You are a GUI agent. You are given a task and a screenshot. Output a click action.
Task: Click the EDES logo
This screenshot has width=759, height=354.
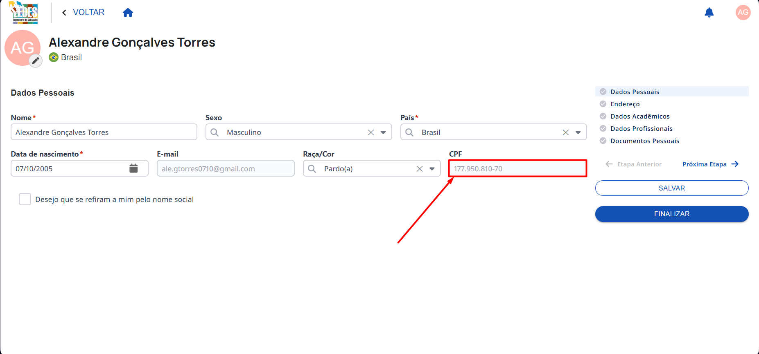point(24,13)
